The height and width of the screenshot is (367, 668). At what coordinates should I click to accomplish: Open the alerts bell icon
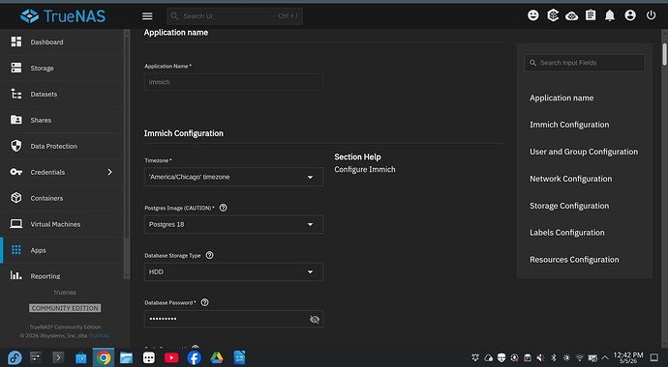pos(610,15)
